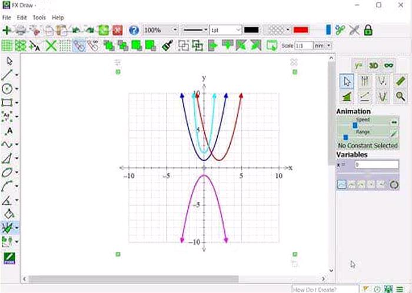Select the line drawing tool
This screenshot has width=412, height=293.
(7, 75)
